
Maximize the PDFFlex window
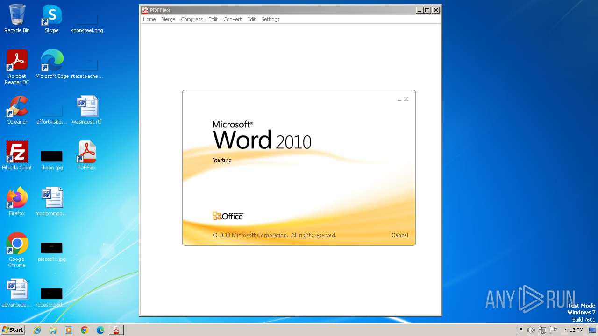[x=427, y=10]
